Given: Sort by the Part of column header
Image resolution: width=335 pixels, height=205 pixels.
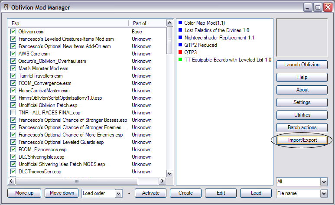Looking at the screenshot, I should coord(147,23).
